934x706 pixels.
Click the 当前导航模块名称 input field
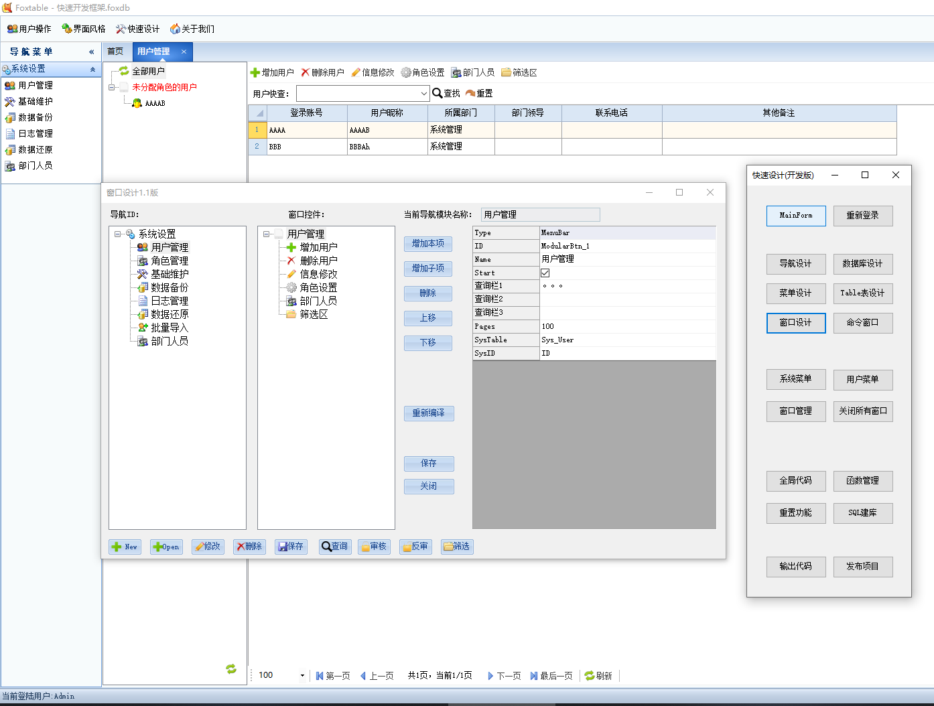coord(540,214)
